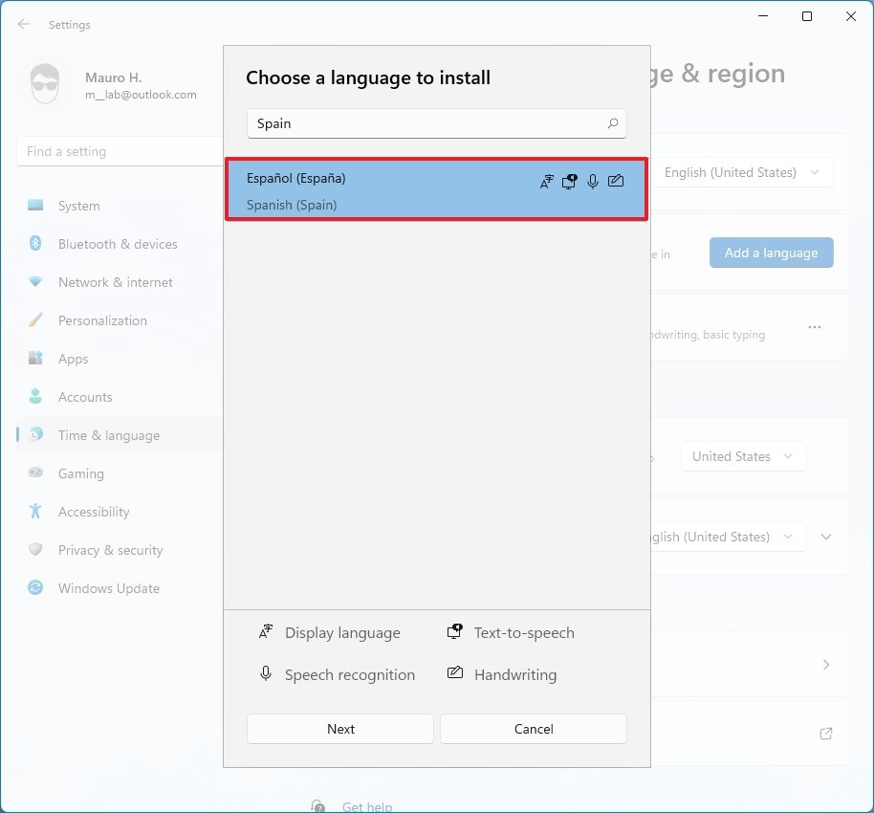Open the English (United States) display language dropdown
Screen dimensions: 874x813
744,172
